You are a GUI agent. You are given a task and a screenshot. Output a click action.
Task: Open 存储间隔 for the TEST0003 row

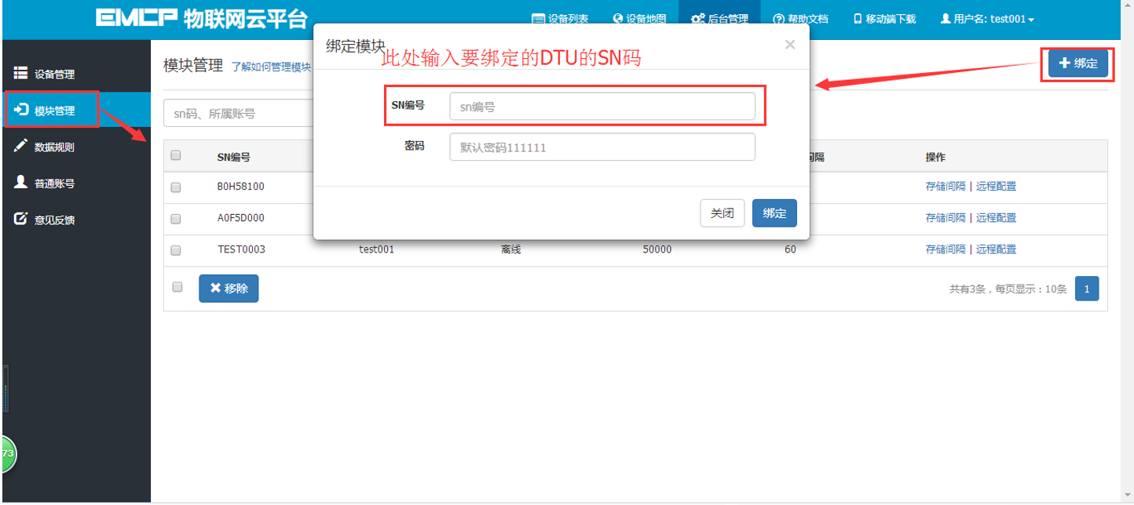coord(946,249)
